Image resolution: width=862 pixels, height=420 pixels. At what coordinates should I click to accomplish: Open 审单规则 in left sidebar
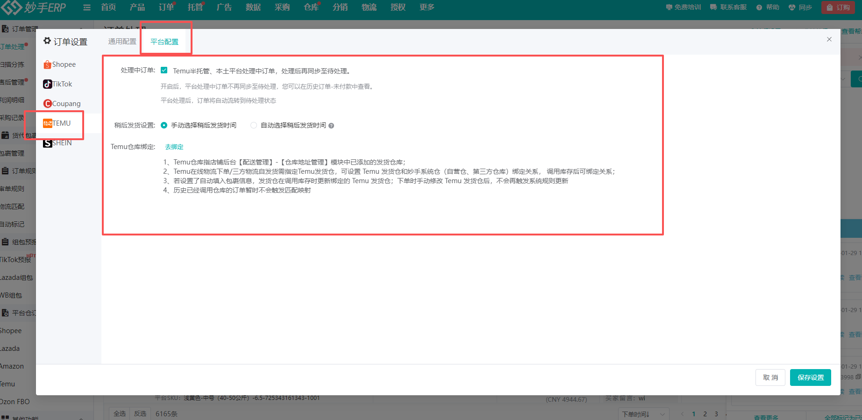12,189
